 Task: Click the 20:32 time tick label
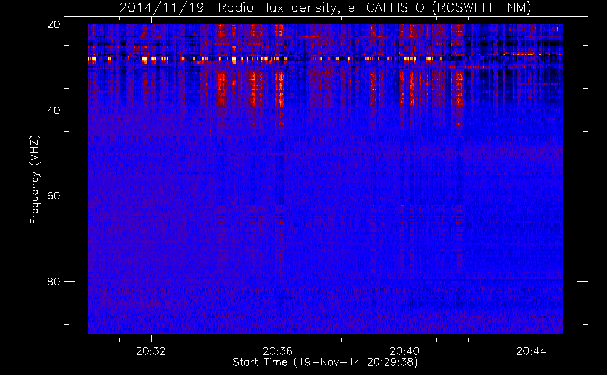[x=151, y=351]
